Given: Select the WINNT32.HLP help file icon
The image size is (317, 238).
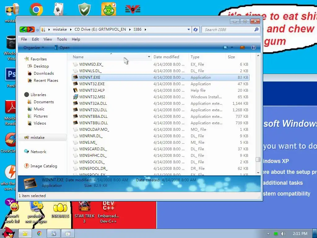Looking at the screenshot, I should click(76, 90).
